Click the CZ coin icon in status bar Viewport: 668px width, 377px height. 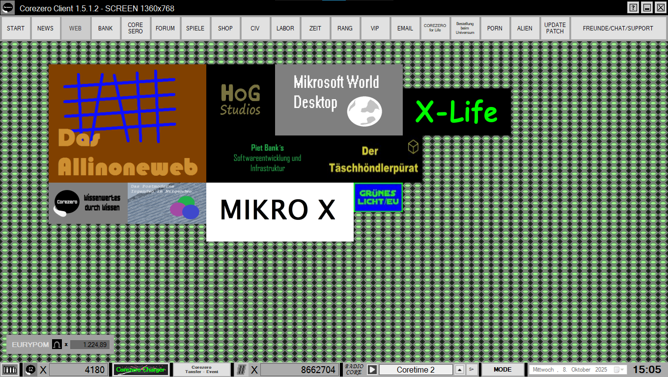point(30,370)
